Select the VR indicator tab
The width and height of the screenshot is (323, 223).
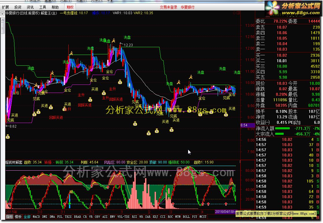[91, 217]
